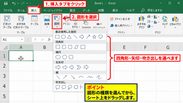The width and height of the screenshot is (183, 103).
Task: Insert a テーブル from ribbon
Action: click(34, 21)
